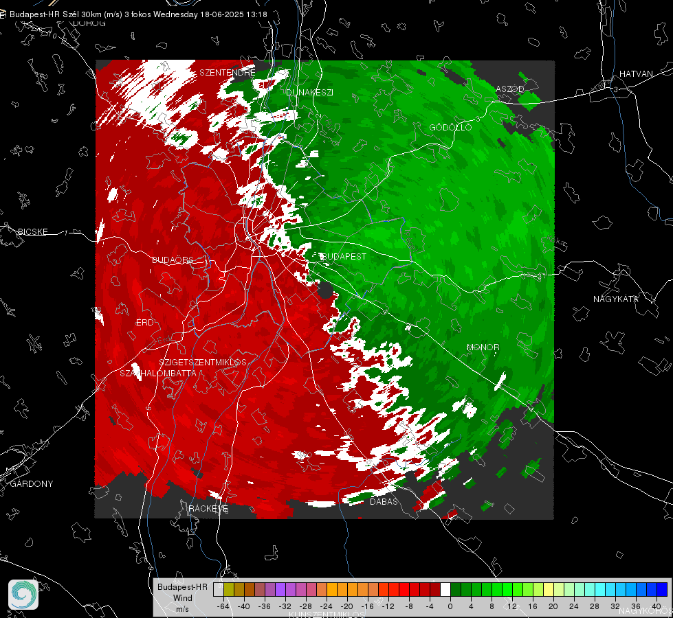Click the '-12' legend value
673x618 pixels.
(x=388, y=606)
